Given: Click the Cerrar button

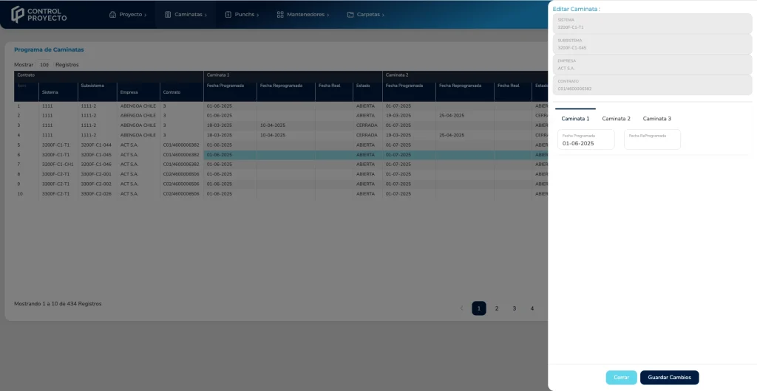Looking at the screenshot, I should coord(621,377).
